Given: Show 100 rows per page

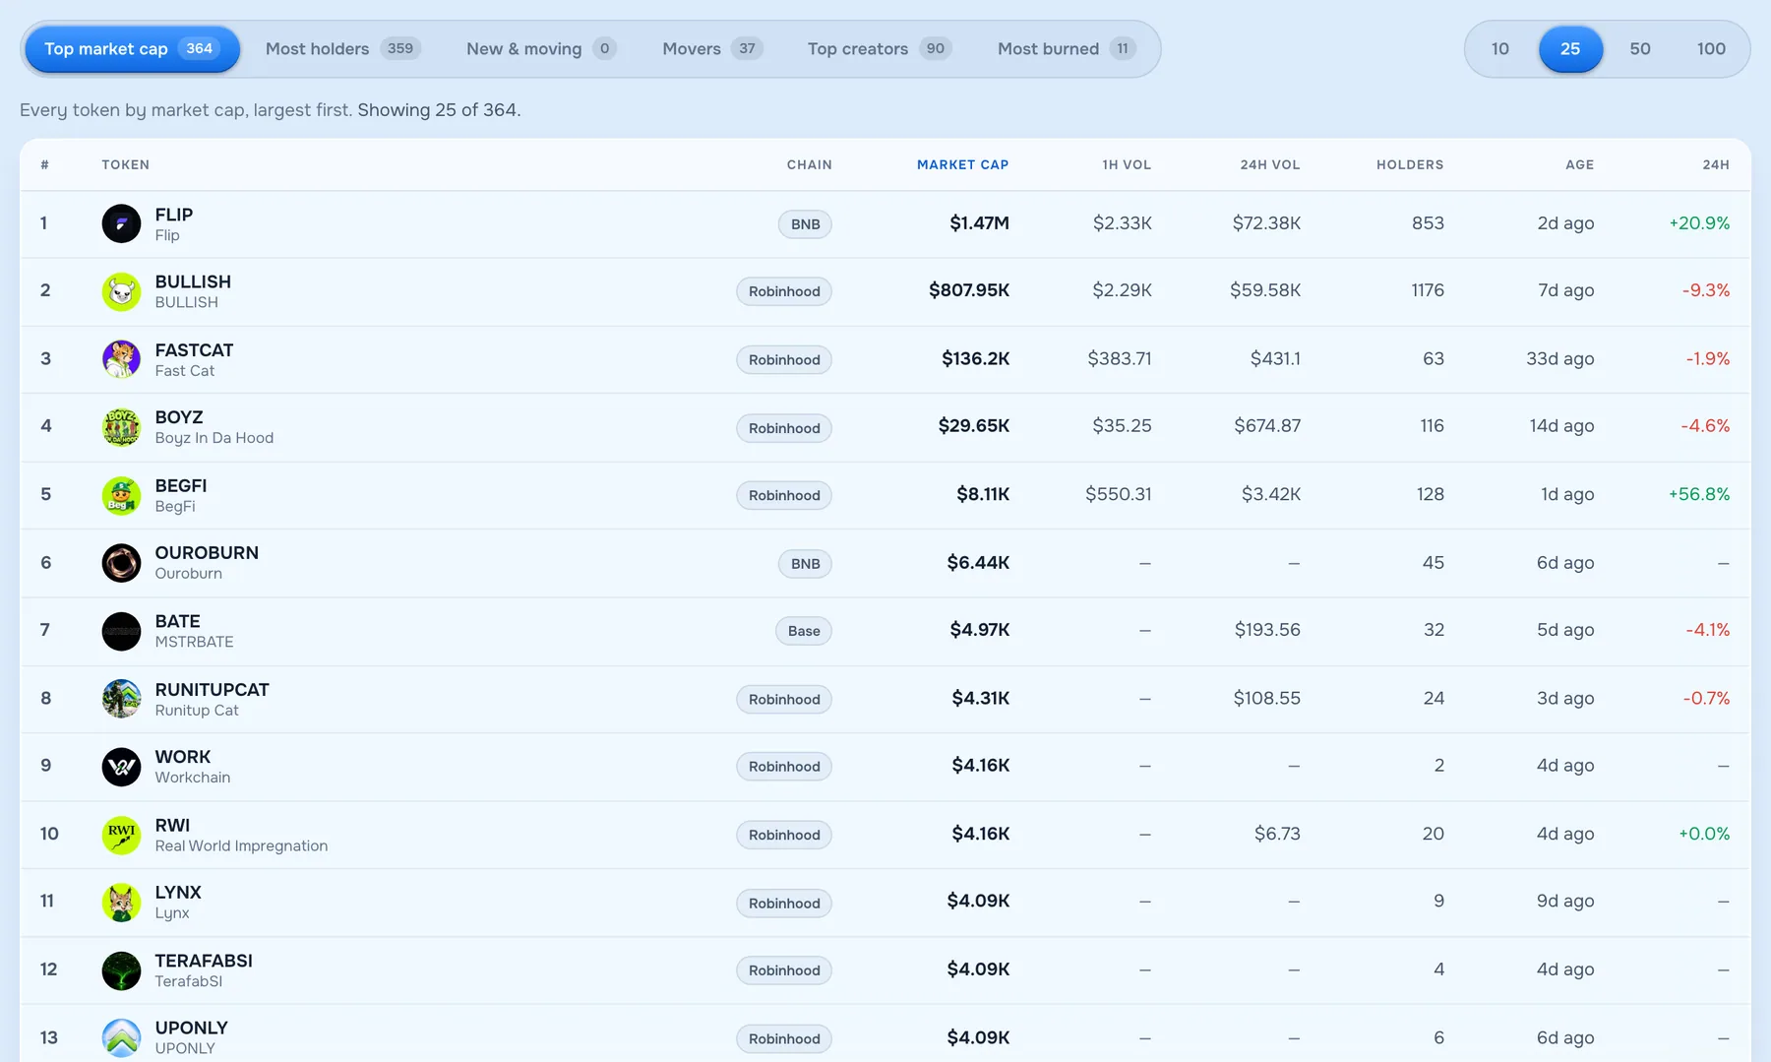Looking at the screenshot, I should tap(1711, 49).
